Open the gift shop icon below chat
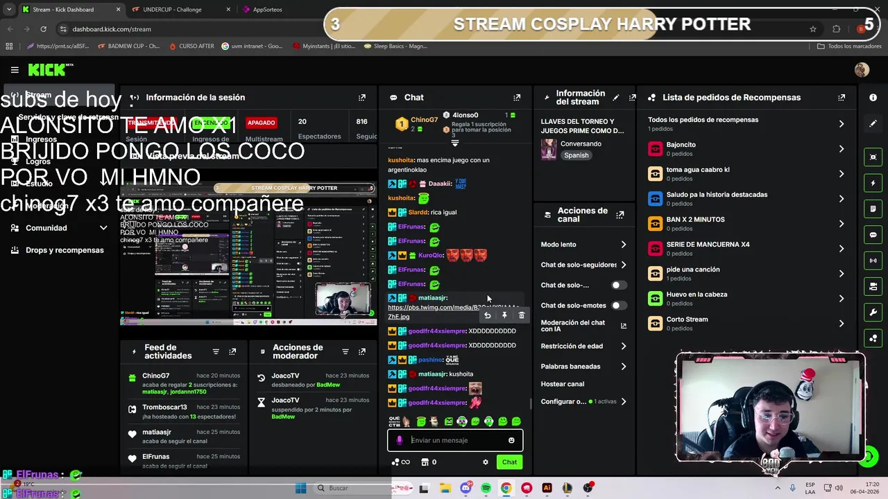The height and width of the screenshot is (499, 888). [x=425, y=462]
